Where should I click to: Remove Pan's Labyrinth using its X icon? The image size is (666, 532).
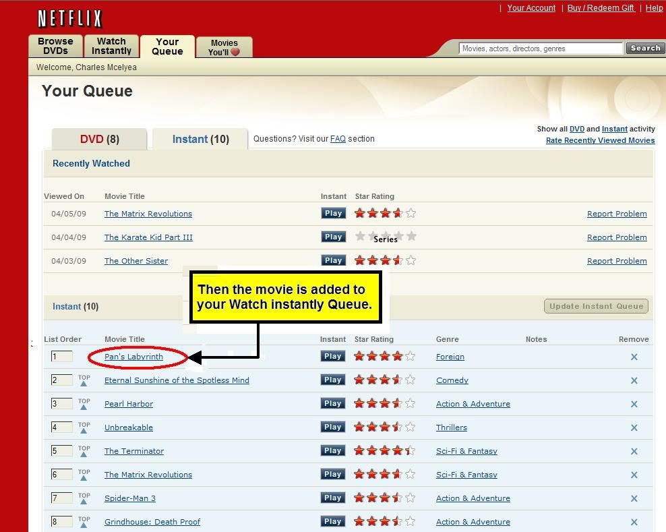pyautogui.click(x=634, y=356)
